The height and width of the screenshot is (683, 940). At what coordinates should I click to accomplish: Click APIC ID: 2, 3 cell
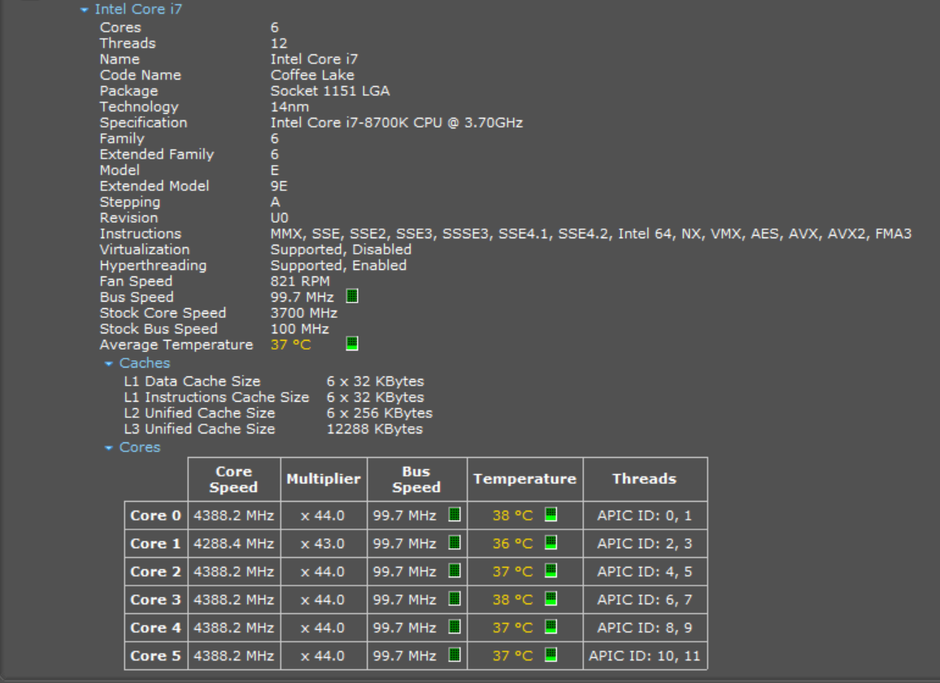coord(645,543)
